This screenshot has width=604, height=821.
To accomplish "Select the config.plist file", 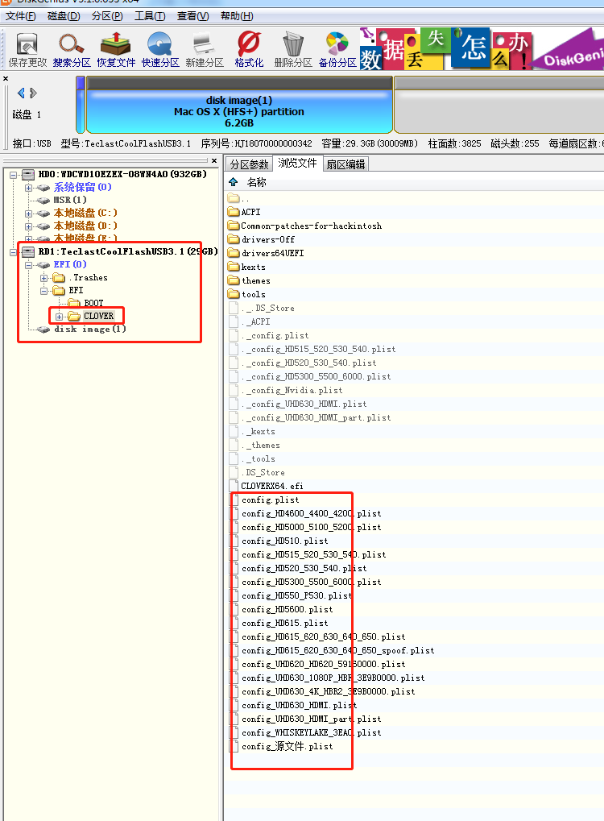I will [x=270, y=500].
